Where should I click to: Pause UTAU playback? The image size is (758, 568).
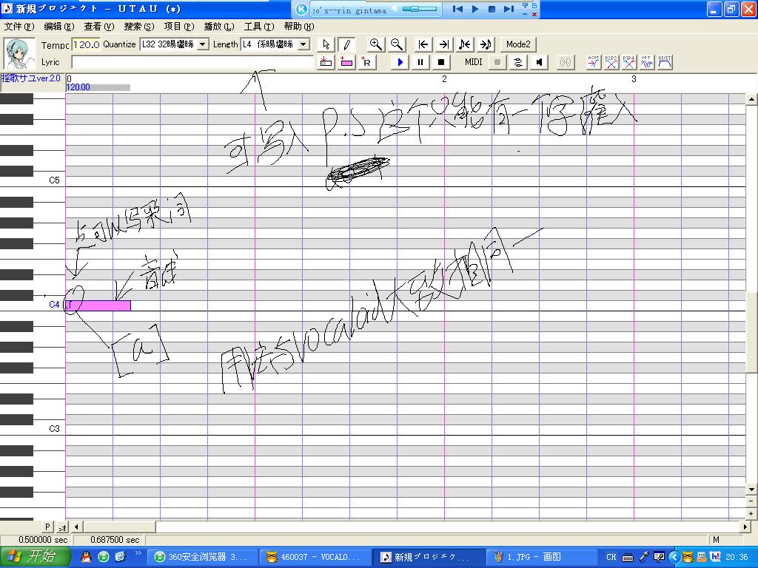coord(420,62)
